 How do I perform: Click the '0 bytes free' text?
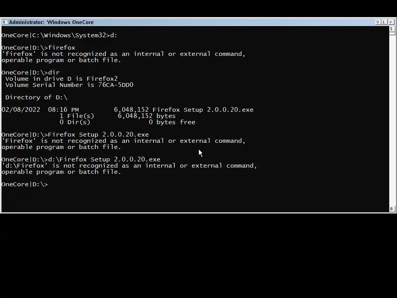click(172, 122)
